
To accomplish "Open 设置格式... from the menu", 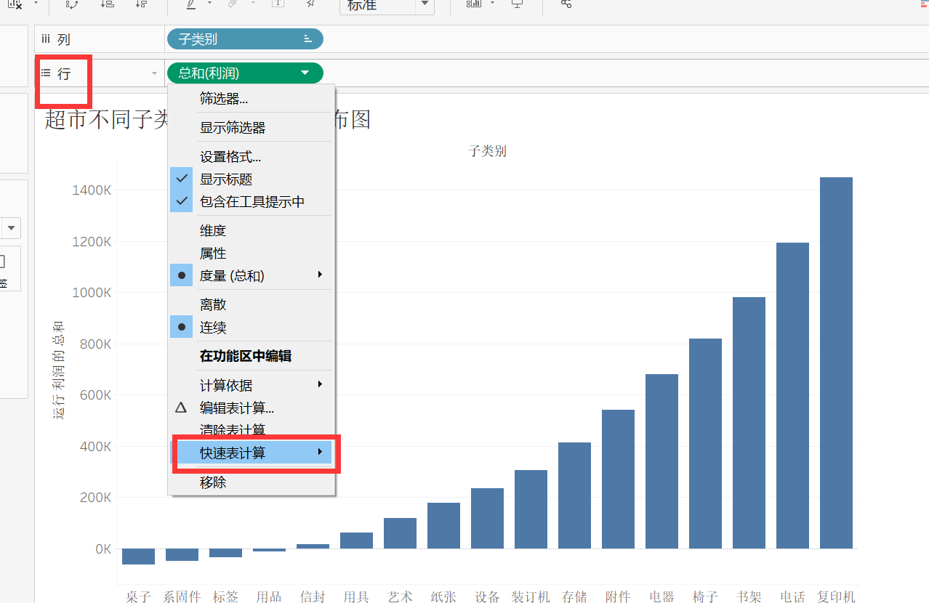I will pyautogui.click(x=252, y=156).
